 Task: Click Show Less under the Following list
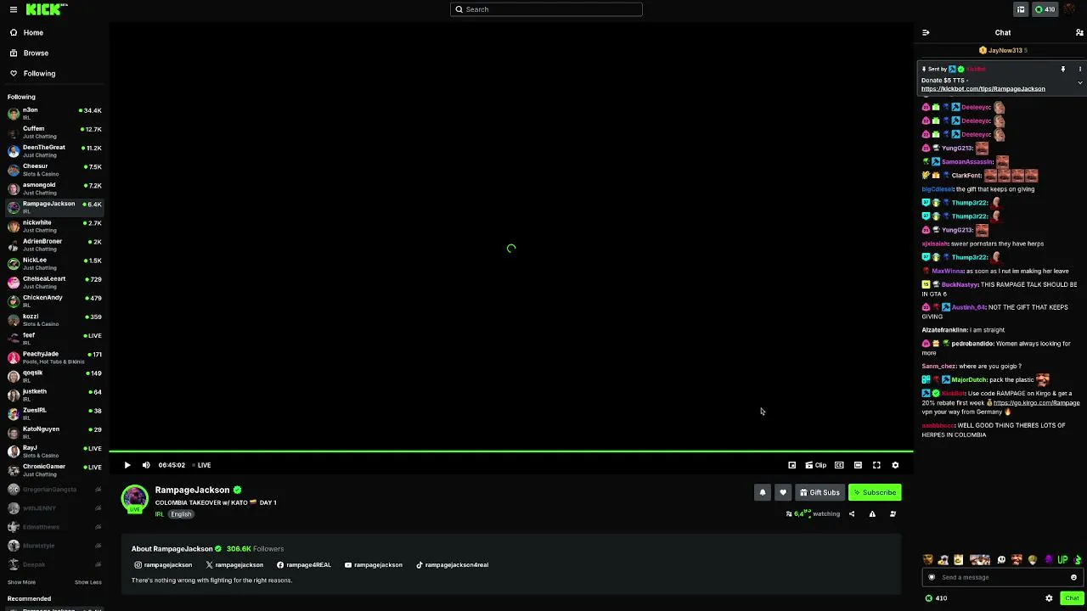pyautogui.click(x=87, y=582)
